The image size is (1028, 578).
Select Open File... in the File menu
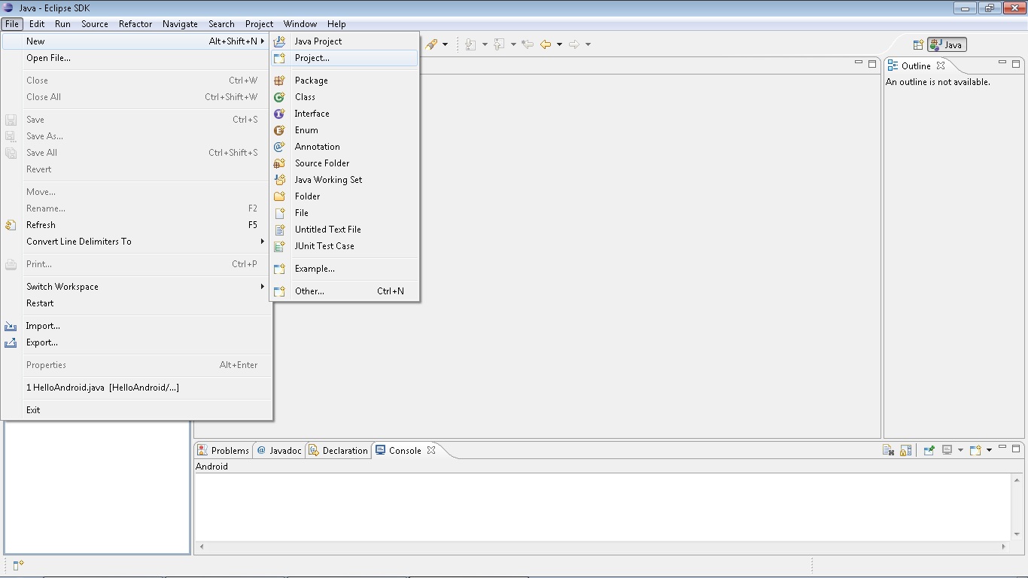136,58
